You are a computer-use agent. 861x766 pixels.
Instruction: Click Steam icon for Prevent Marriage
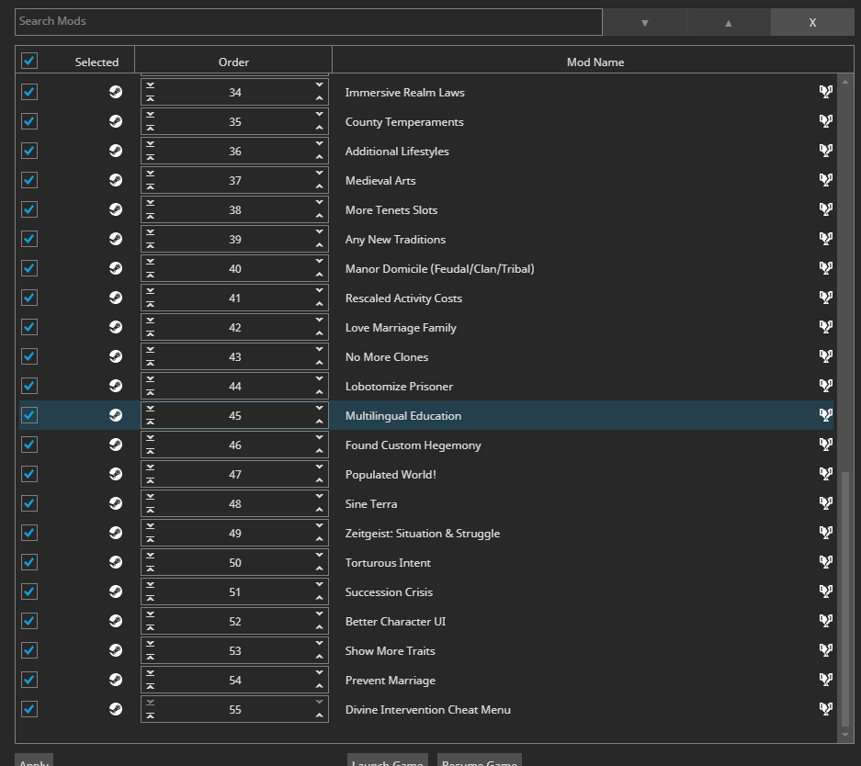115,680
